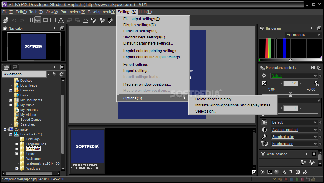The image size is (324, 183).
Task: Click the white balance sun icon
Action: coord(264,122)
